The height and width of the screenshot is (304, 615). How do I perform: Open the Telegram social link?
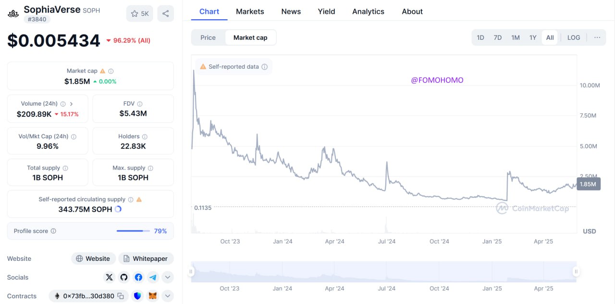pos(153,277)
